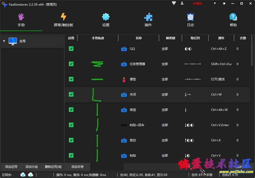
Task: Click the 添加手势 button
Action: coord(78,167)
